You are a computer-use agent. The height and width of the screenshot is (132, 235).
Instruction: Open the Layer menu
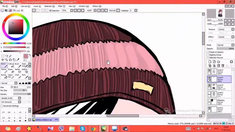coord(37,6)
